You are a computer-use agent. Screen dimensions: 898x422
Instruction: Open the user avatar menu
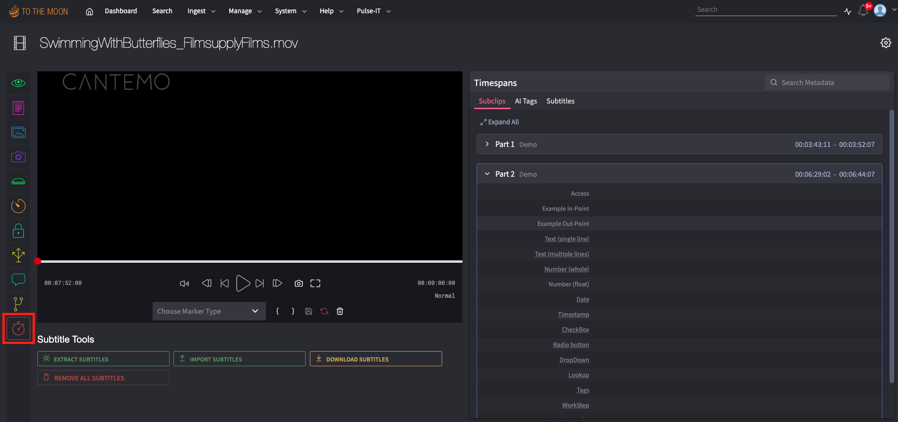click(x=880, y=10)
